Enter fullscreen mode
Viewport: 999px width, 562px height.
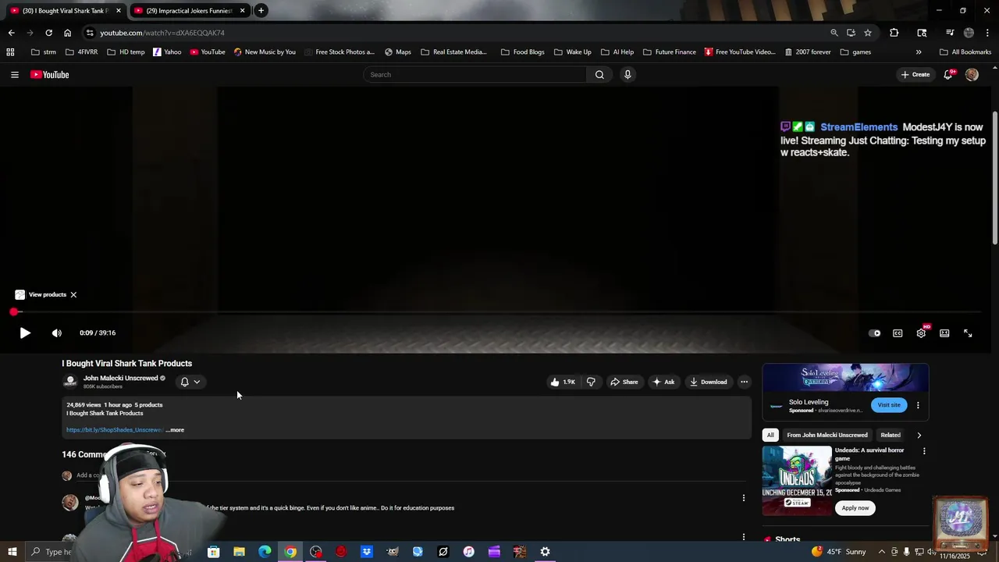pos(968,333)
